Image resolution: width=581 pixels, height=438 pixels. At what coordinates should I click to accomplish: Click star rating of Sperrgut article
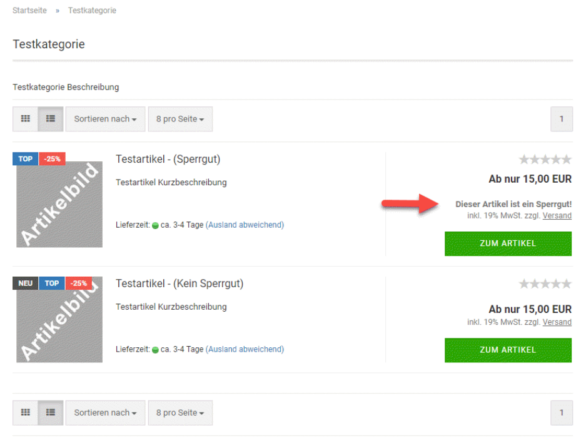coord(545,160)
